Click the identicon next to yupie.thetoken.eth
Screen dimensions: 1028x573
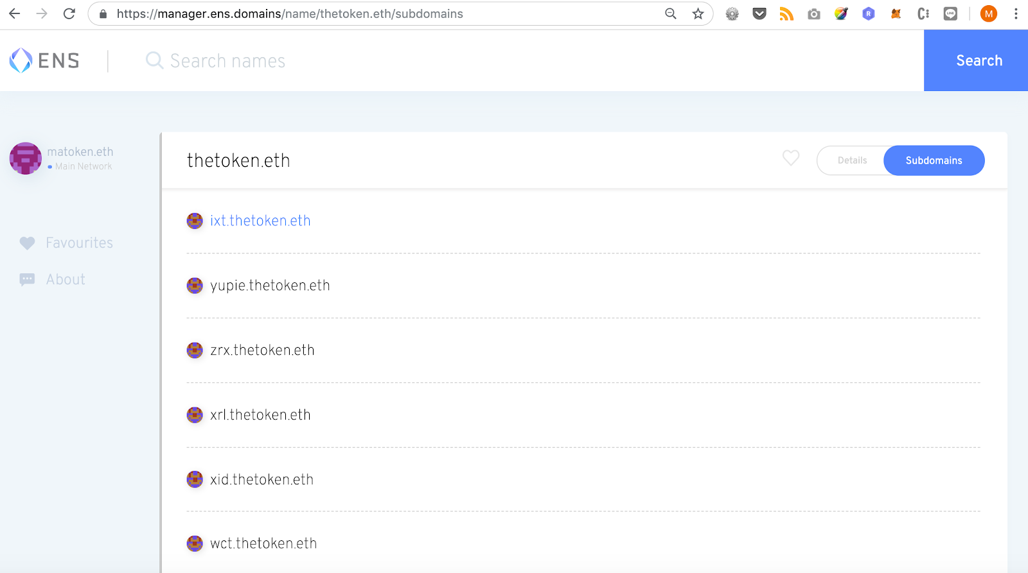(x=195, y=286)
